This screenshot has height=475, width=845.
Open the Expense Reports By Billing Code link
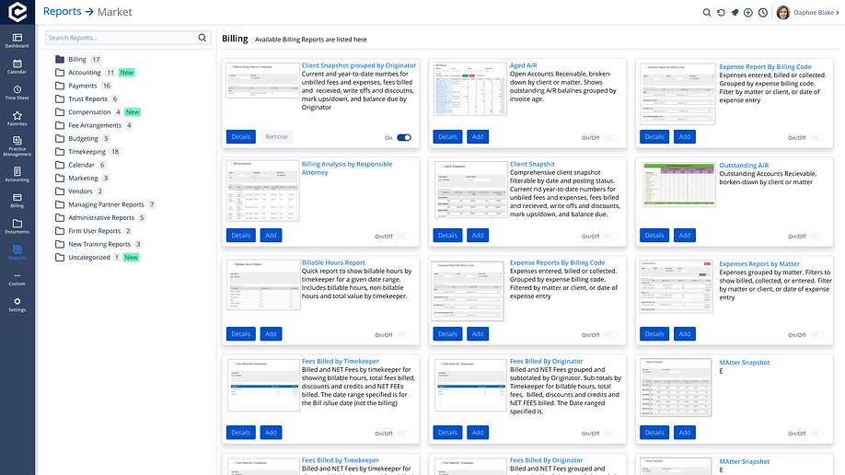(557, 262)
